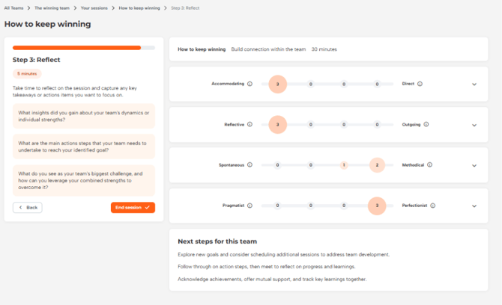502x305 pixels.
Task: Click info icon beside Outgoing
Action: tap(426, 124)
